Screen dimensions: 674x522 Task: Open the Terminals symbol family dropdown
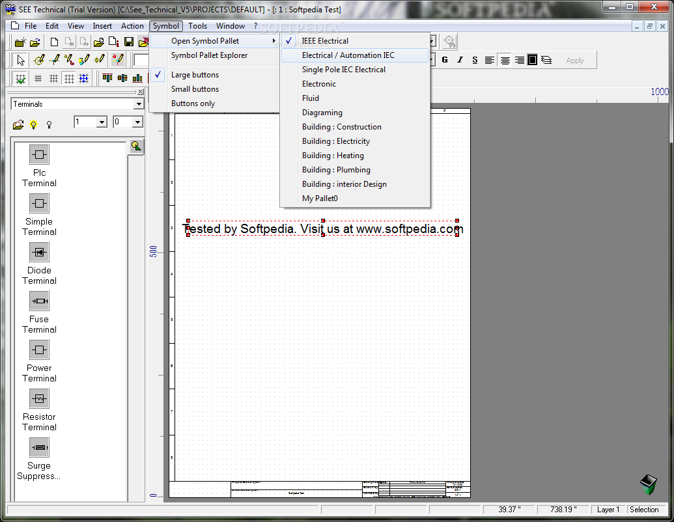pos(139,104)
